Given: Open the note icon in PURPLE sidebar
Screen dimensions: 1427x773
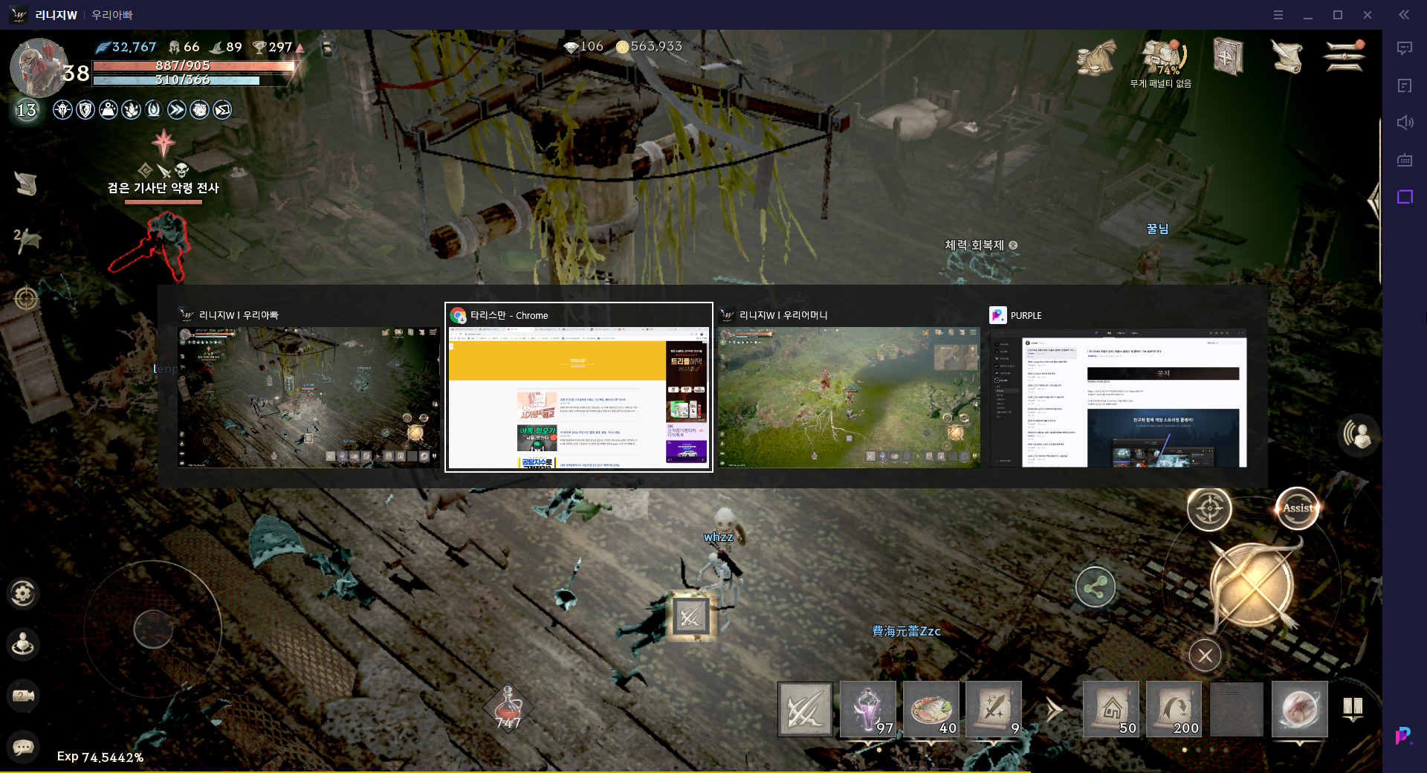Looking at the screenshot, I should (x=1405, y=85).
